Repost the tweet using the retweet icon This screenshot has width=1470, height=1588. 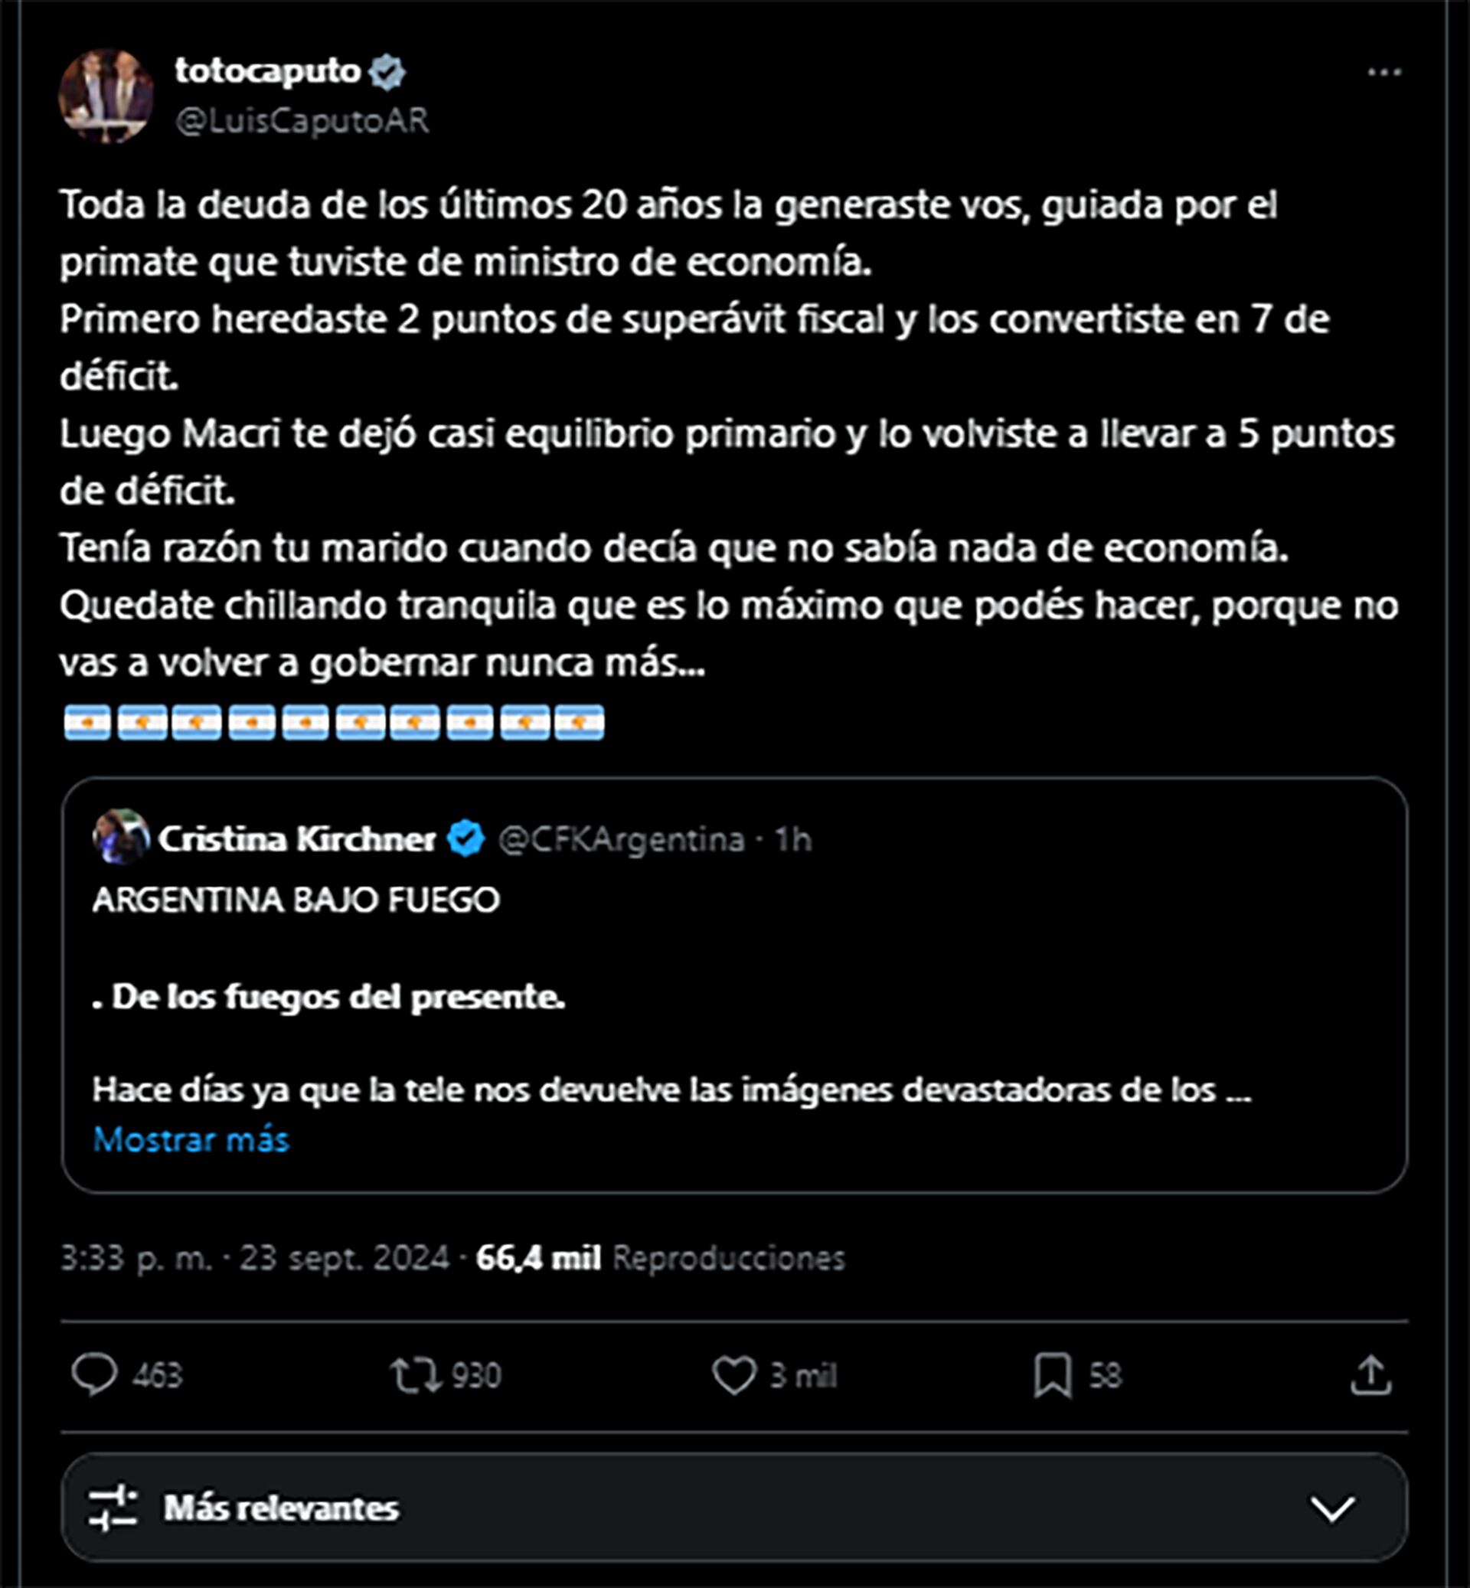(x=416, y=1375)
